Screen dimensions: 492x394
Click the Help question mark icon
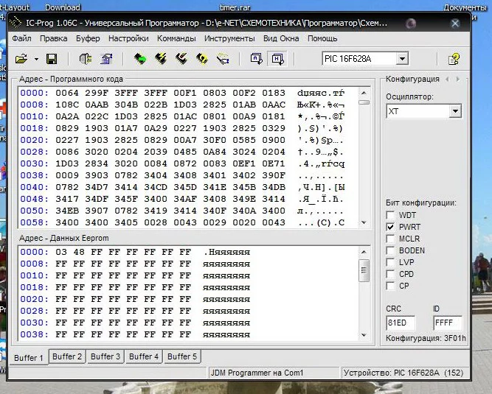click(454, 59)
